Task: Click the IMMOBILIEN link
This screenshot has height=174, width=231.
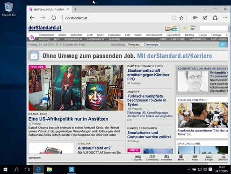Action: (198, 39)
